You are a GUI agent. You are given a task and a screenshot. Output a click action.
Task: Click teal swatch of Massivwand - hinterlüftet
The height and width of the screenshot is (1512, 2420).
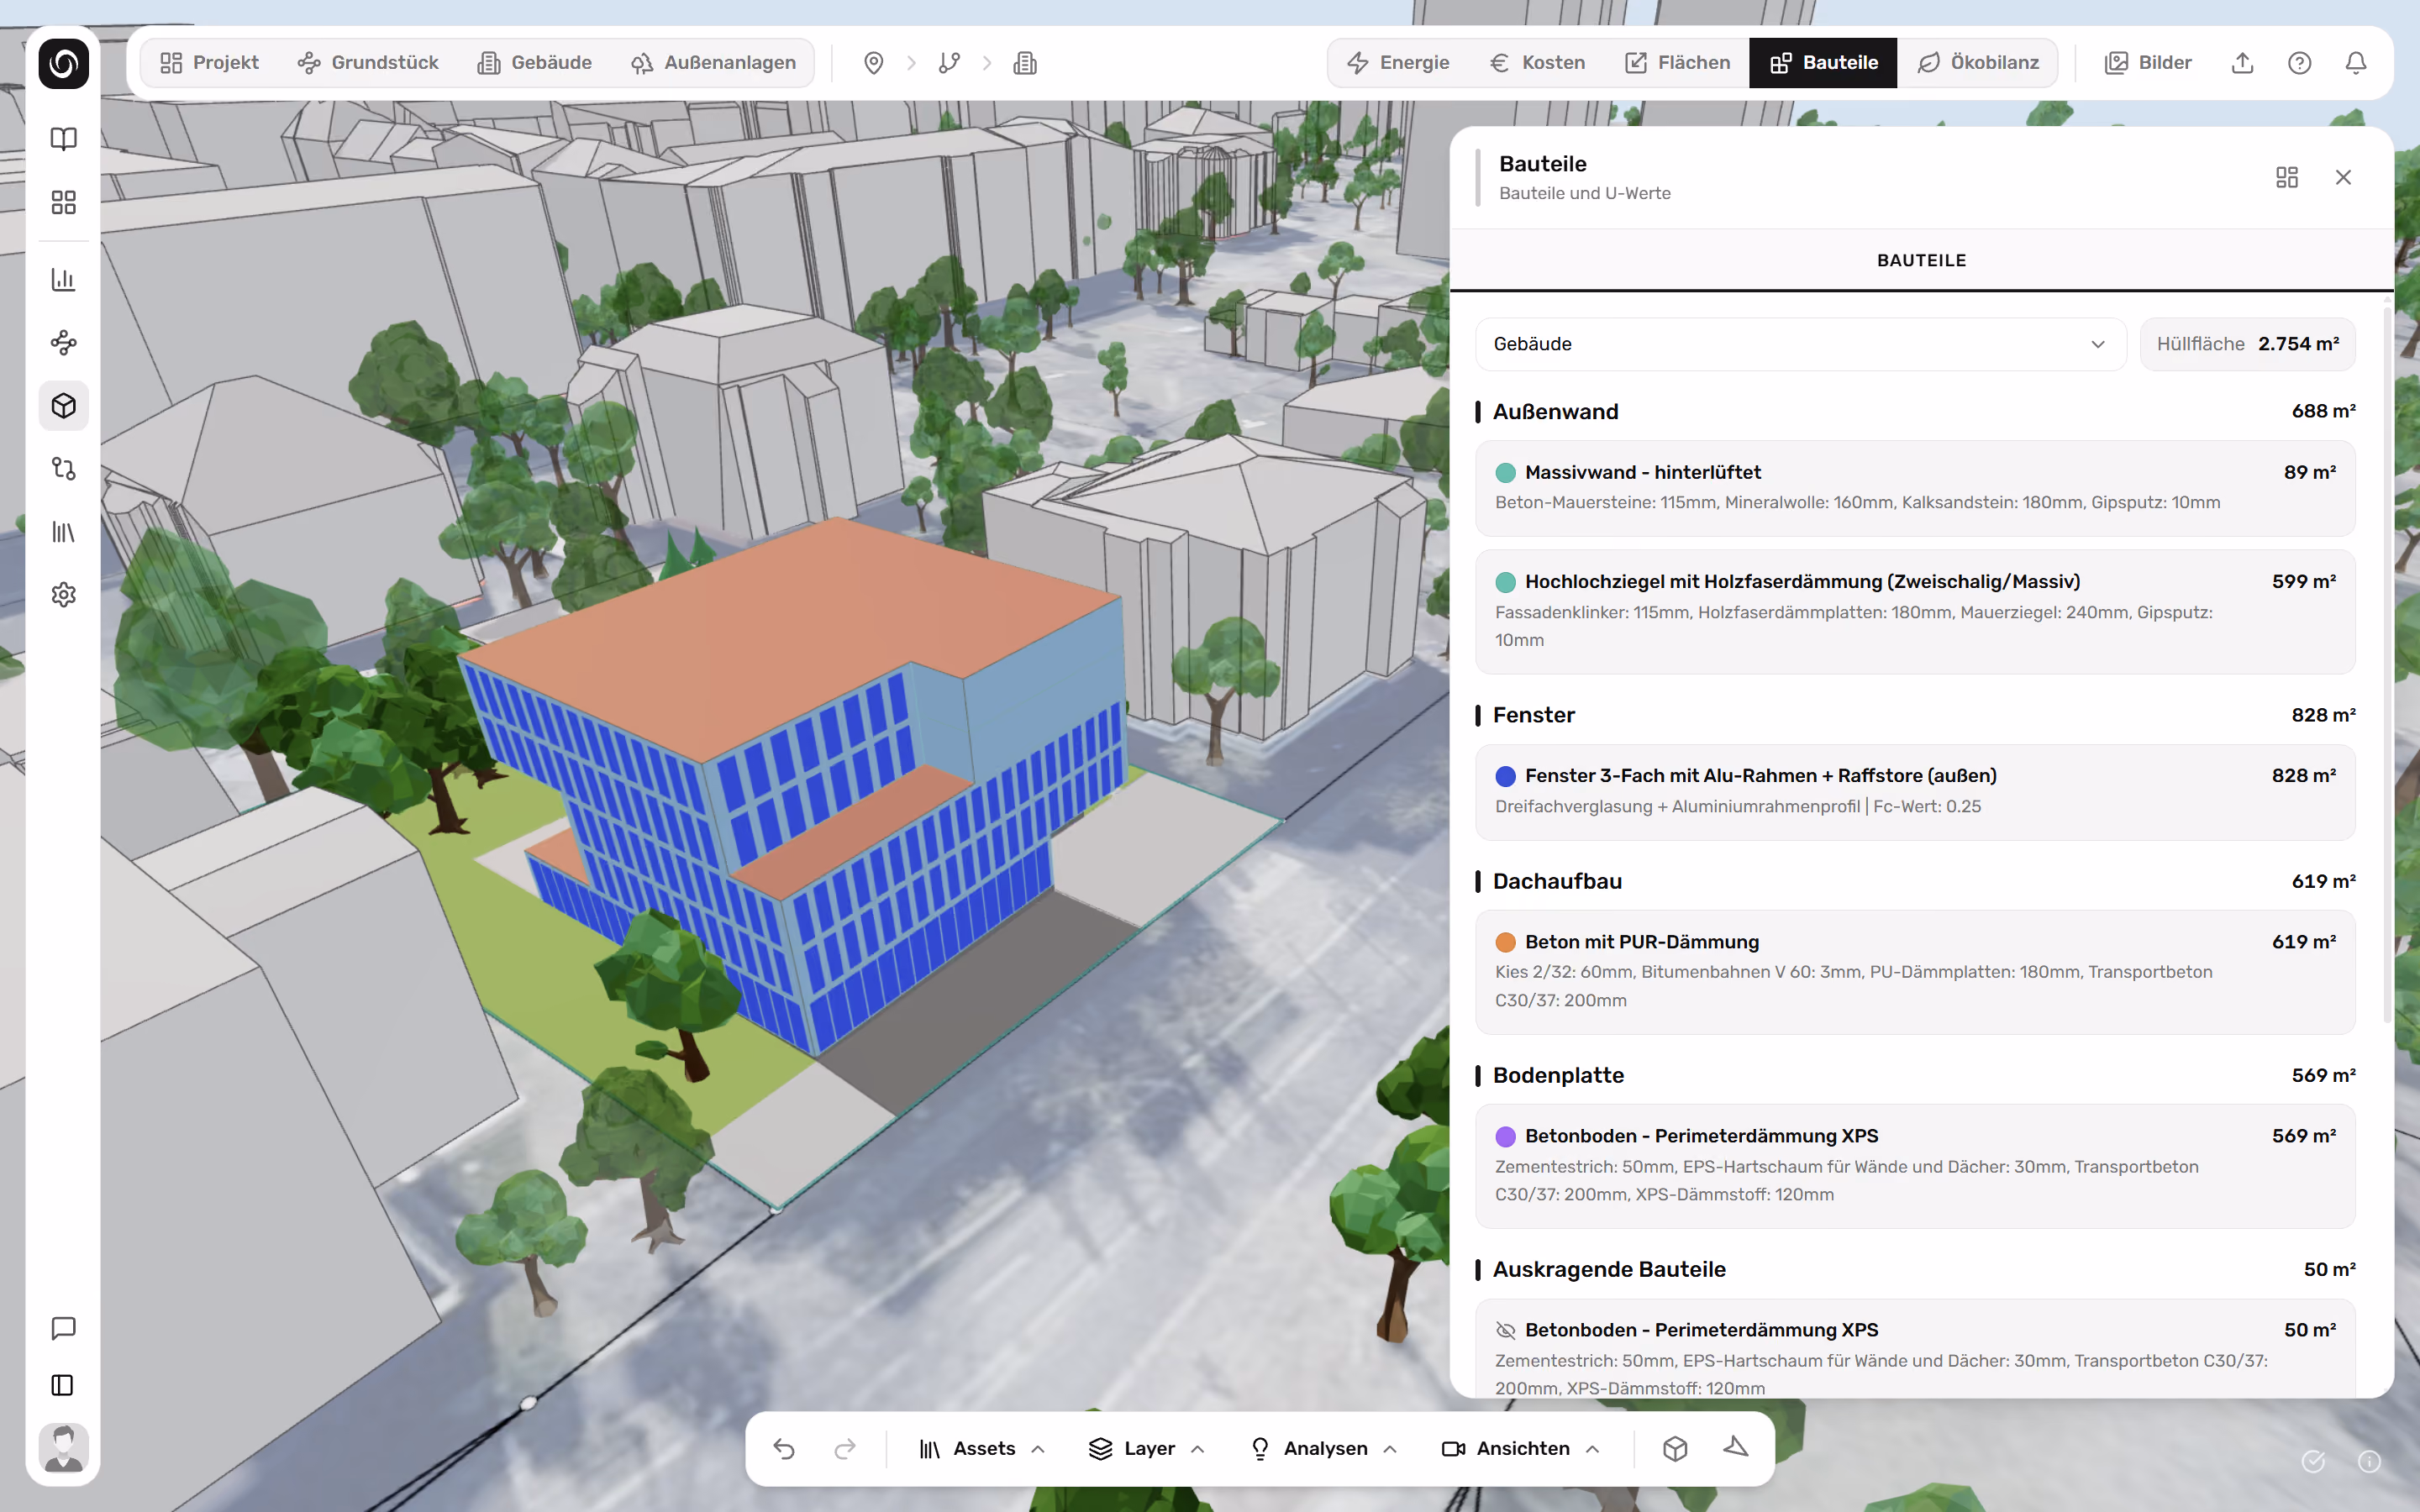(1505, 473)
